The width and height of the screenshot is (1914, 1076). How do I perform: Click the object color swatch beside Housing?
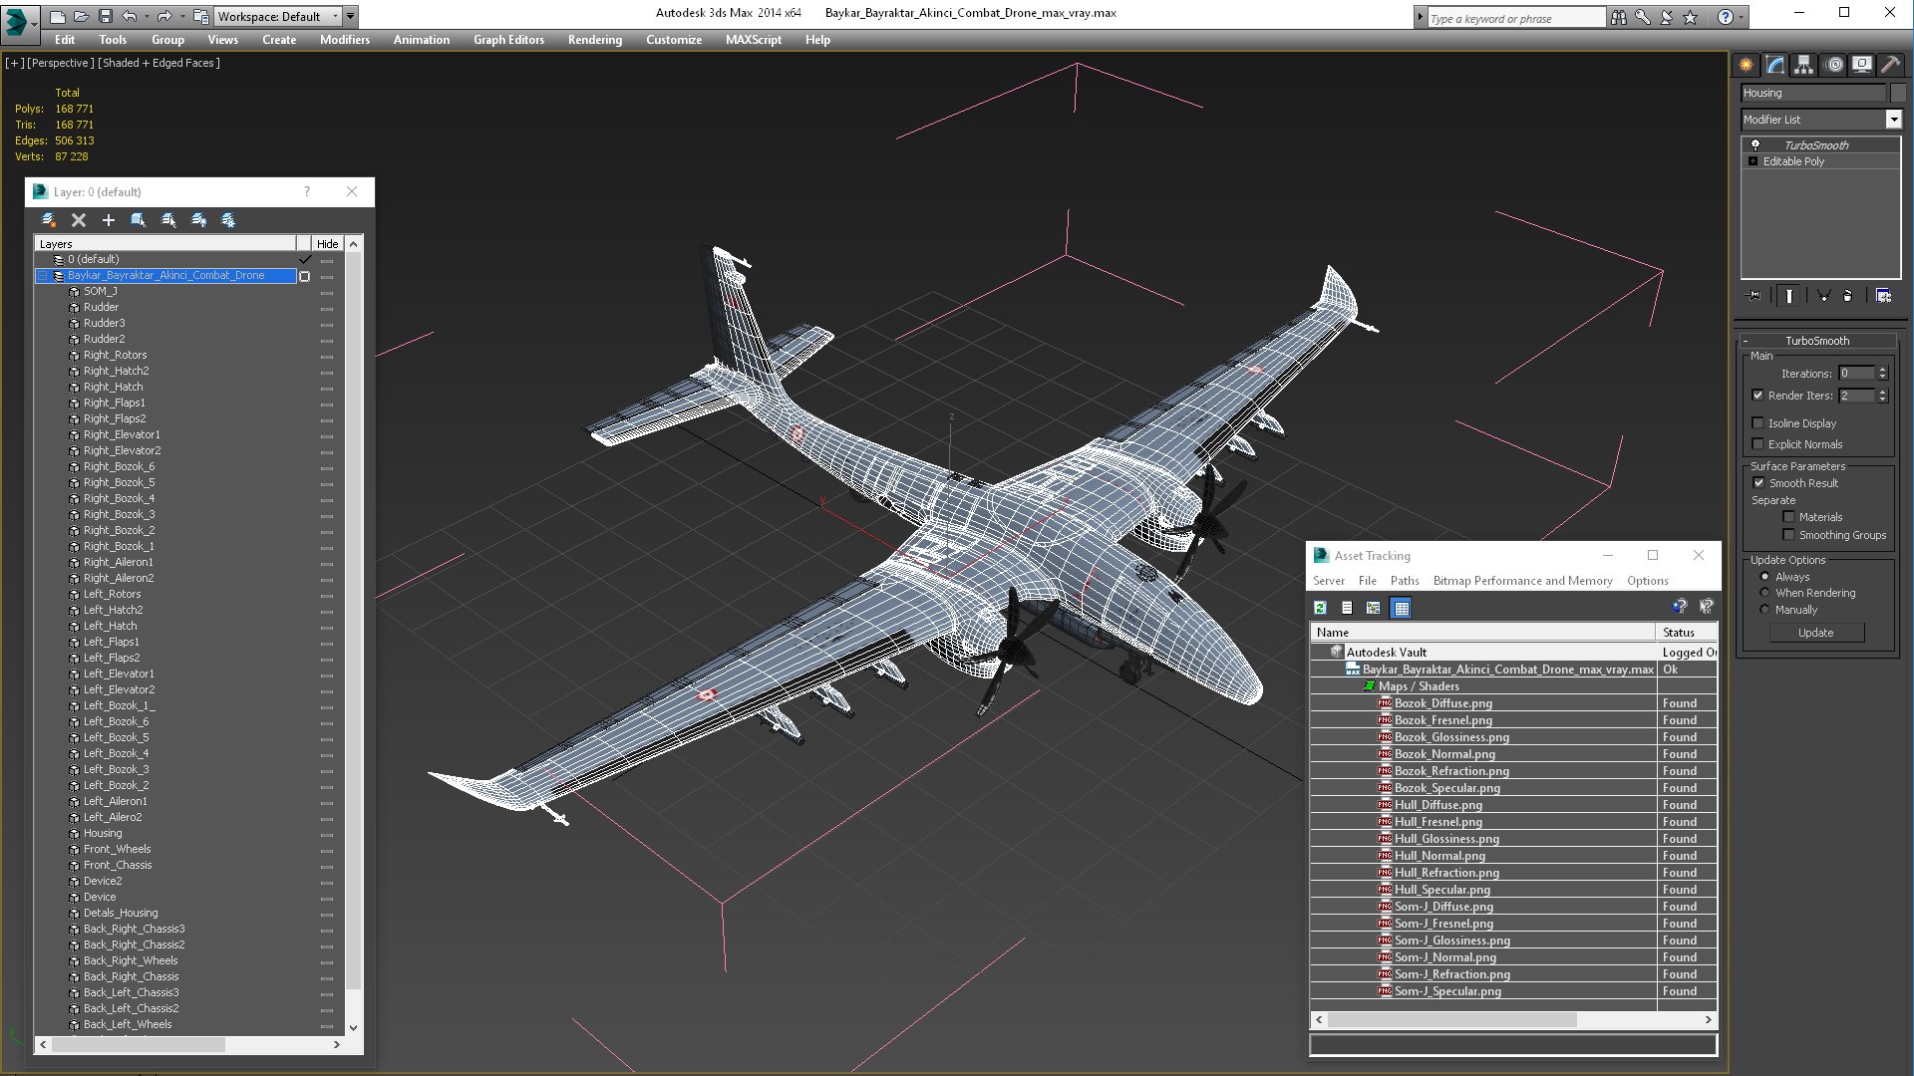(1898, 93)
